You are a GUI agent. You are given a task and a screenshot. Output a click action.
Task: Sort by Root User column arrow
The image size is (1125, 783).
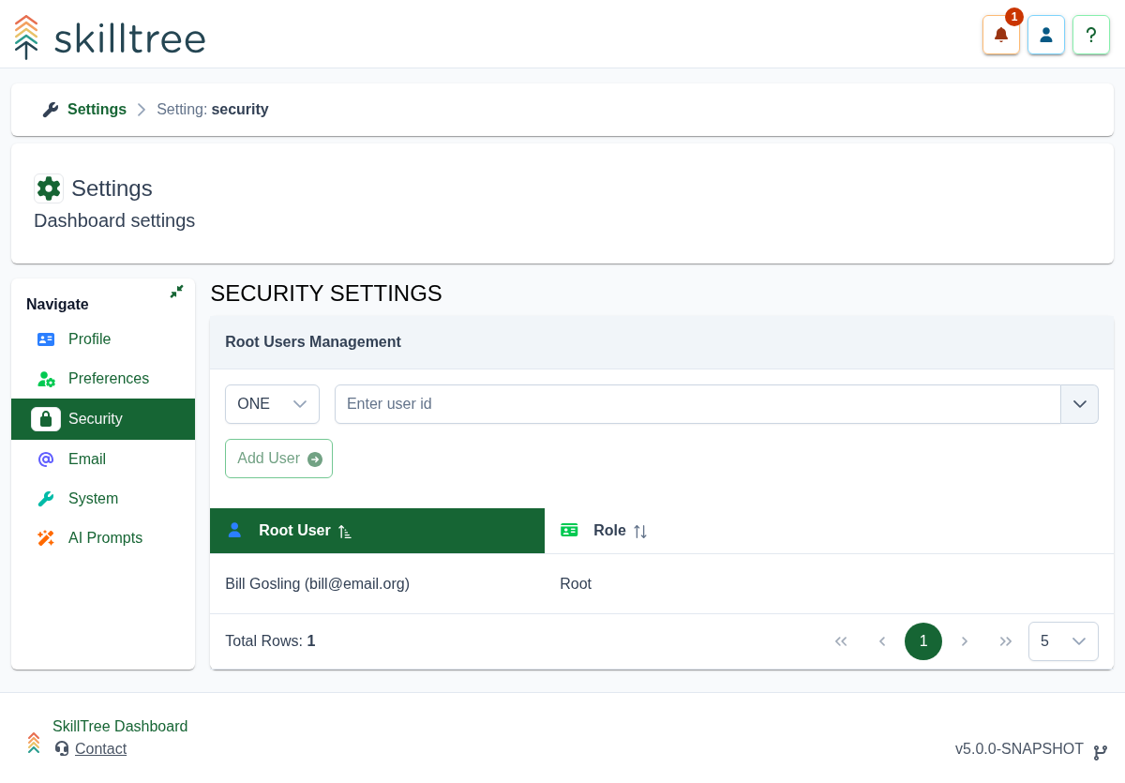(x=345, y=532)
